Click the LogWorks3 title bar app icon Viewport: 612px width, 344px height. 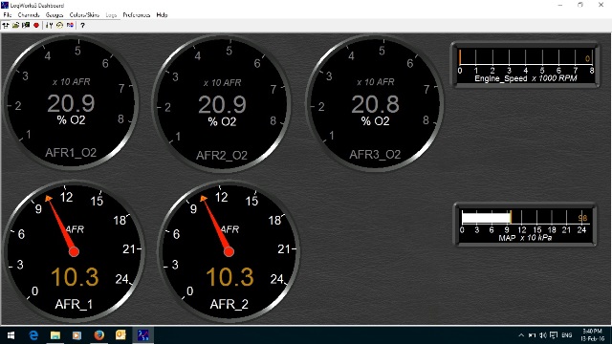pyautogui.click(x=5, y=5)
